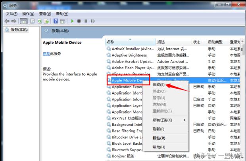Select the Application Experience service
246x161 pixels.
tap(127, 87)
